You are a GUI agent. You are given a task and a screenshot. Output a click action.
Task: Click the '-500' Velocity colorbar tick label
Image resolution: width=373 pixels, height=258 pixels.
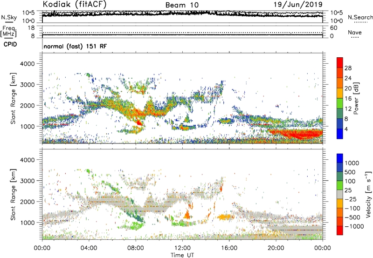click(x=352, y=217)
